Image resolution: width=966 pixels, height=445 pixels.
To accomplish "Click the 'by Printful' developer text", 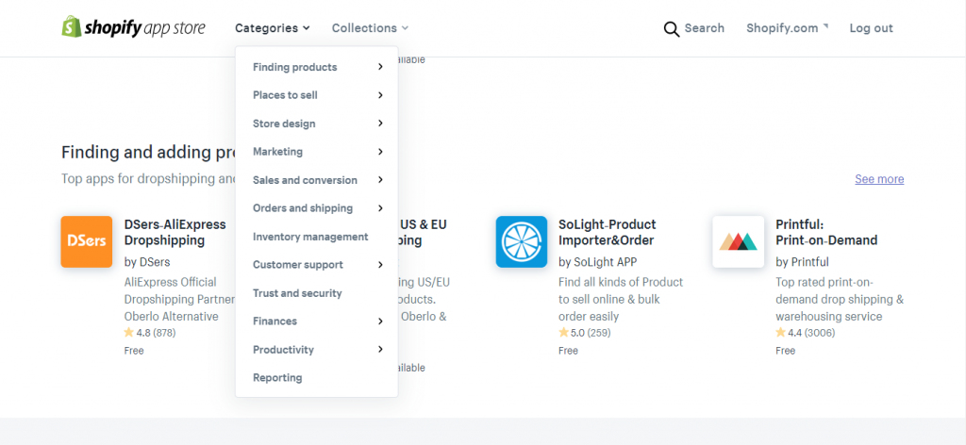I will pos(802,262).
